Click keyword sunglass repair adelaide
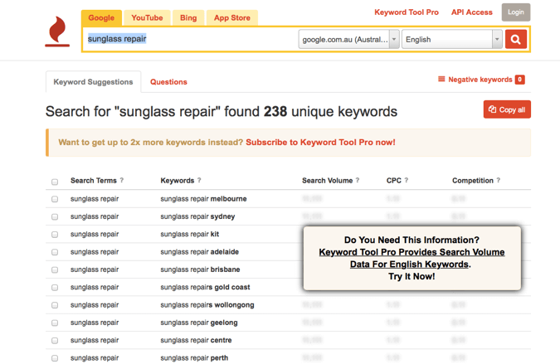This screenshot has width=560, height=364. (x=200, y=252)
